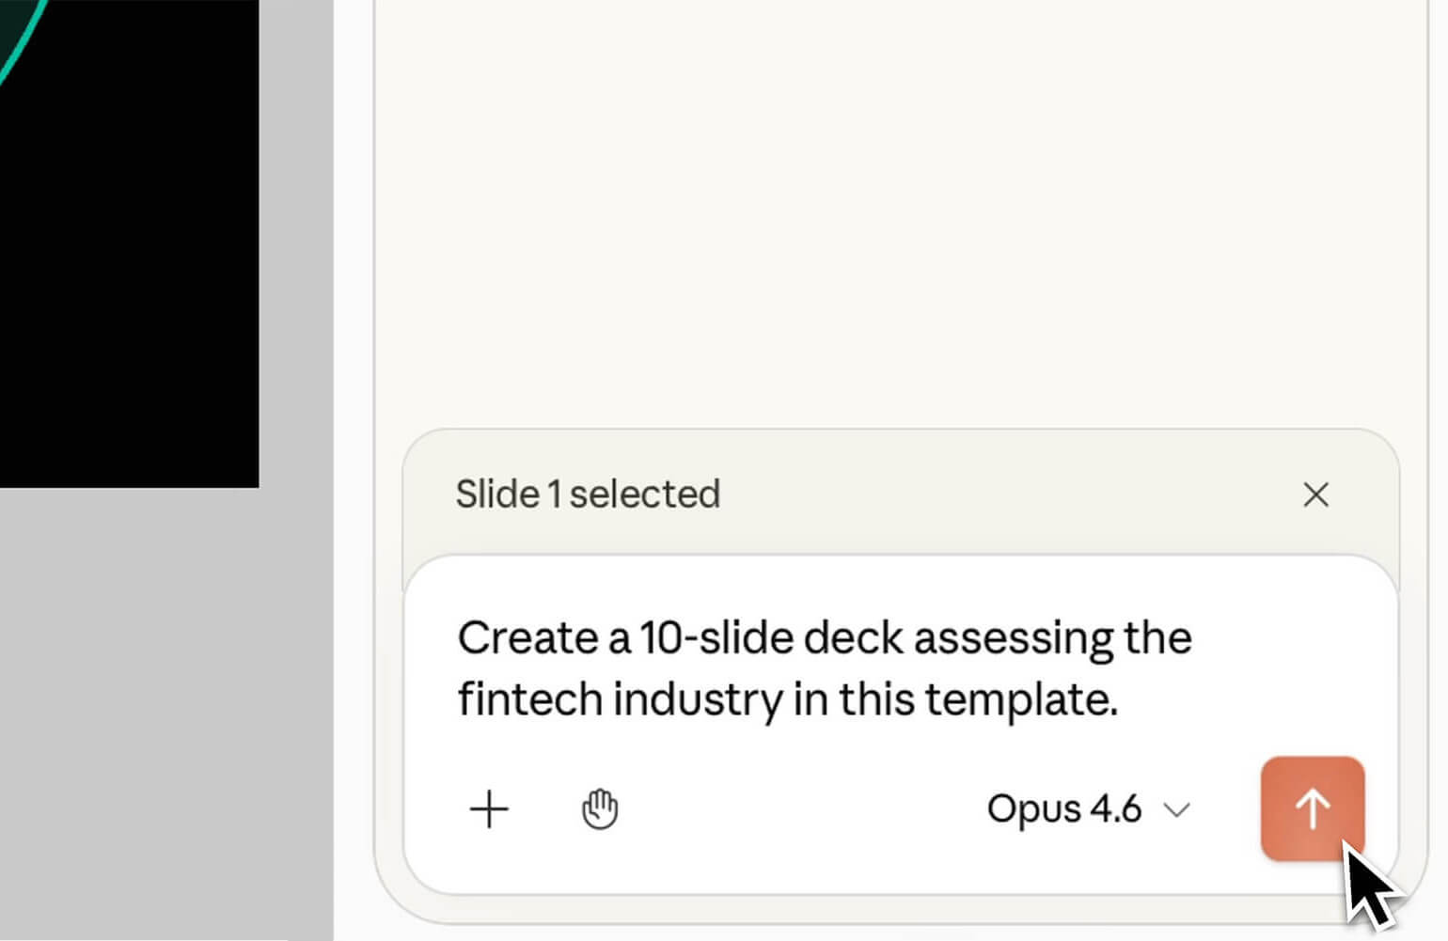Expand the chevron beside Opus 4.6

[1175, 810]
